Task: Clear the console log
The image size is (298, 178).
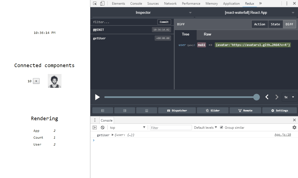Action: [x=103, y=128]
